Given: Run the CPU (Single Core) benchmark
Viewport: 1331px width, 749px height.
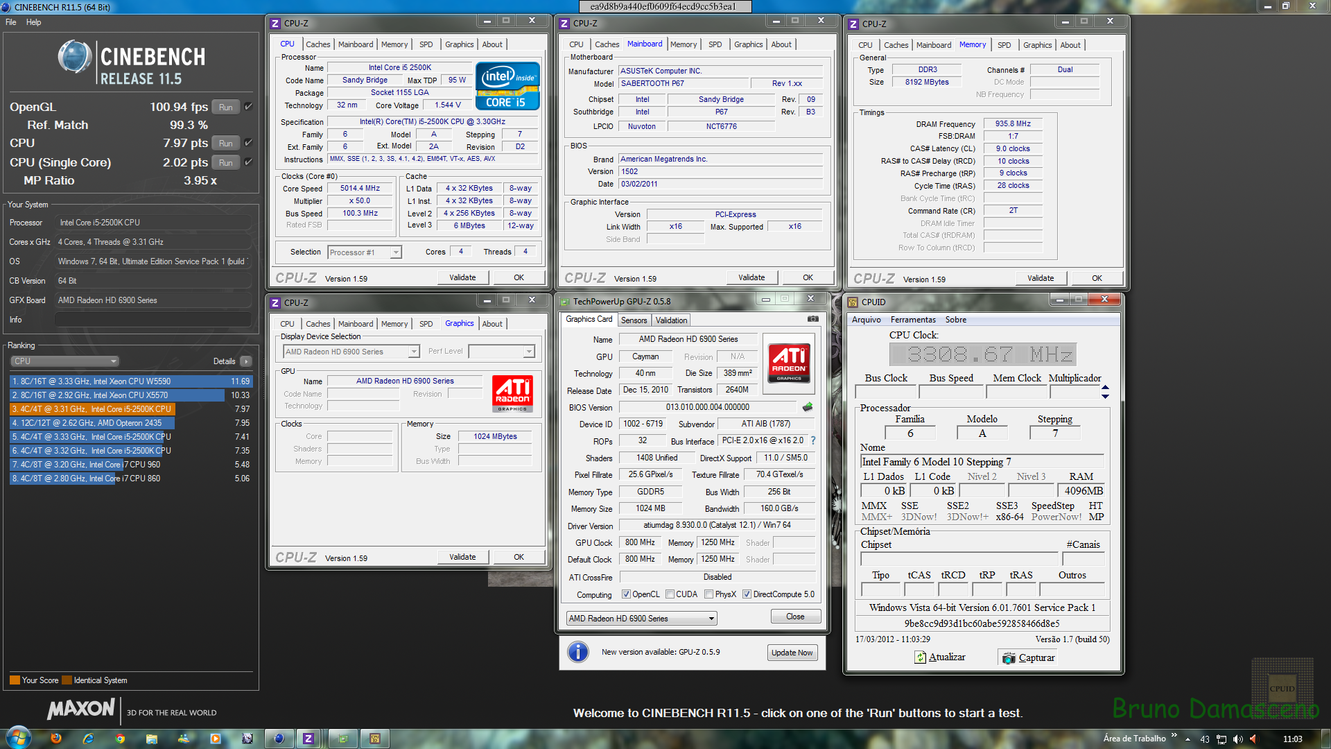Looking at the screenshot, I should (226, 162).
